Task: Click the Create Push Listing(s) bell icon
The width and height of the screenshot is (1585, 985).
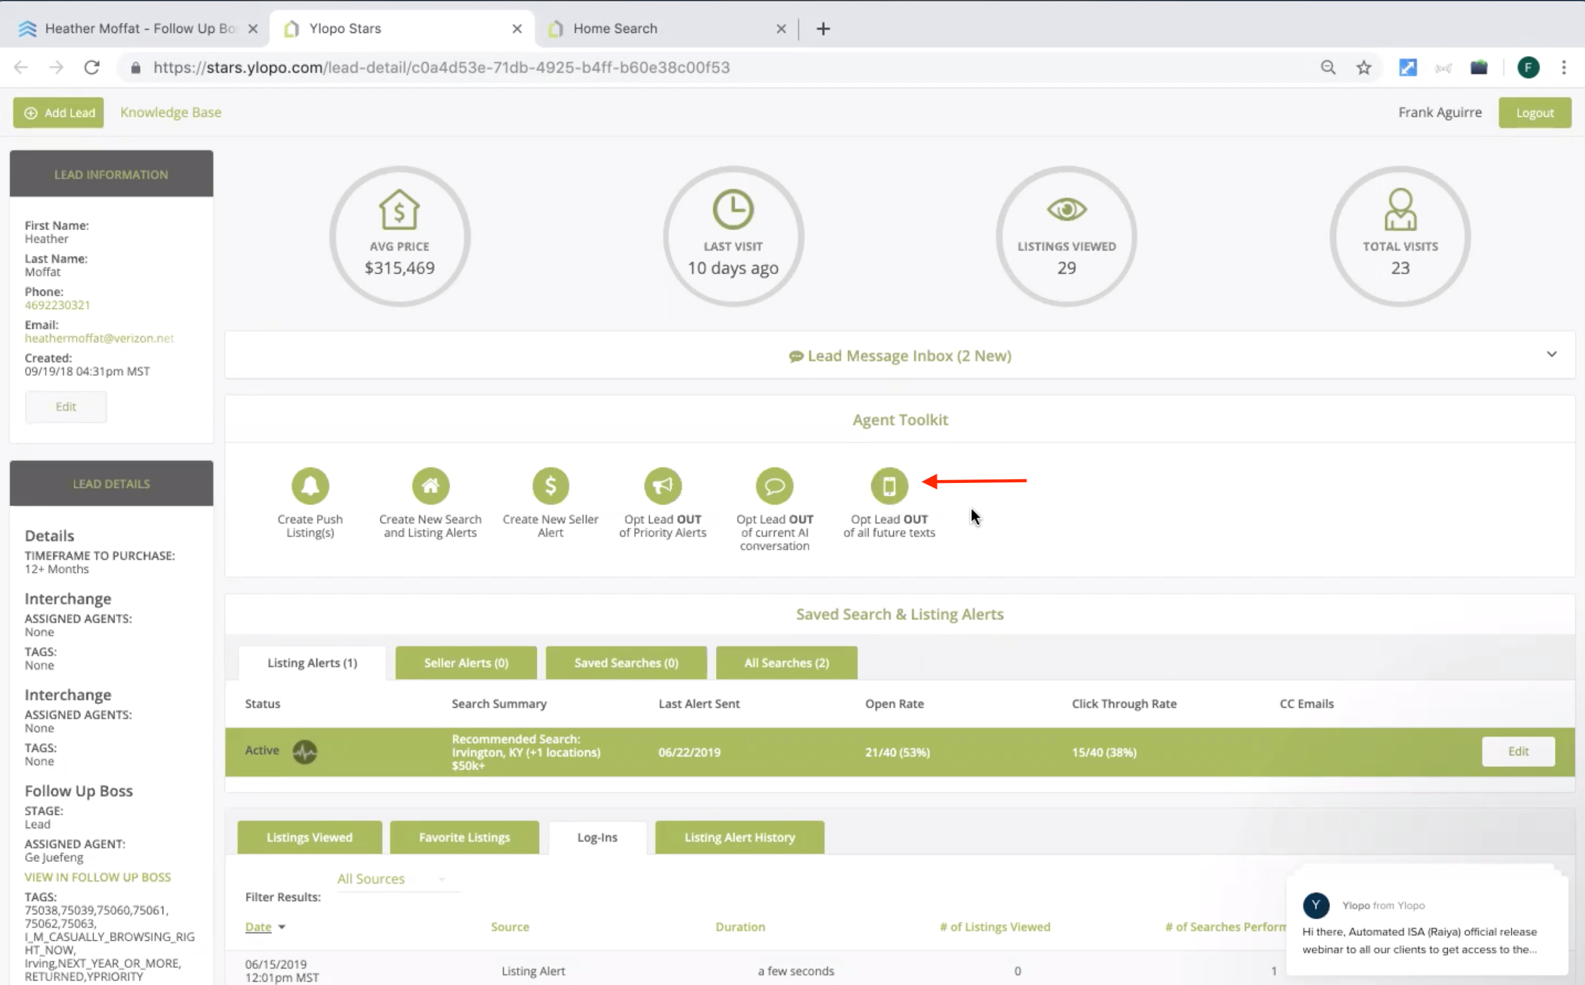Action: 310,486
